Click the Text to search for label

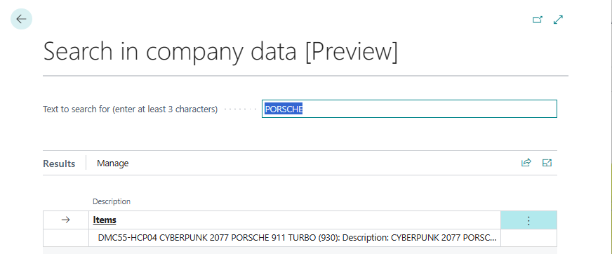(x=131, y=109)
